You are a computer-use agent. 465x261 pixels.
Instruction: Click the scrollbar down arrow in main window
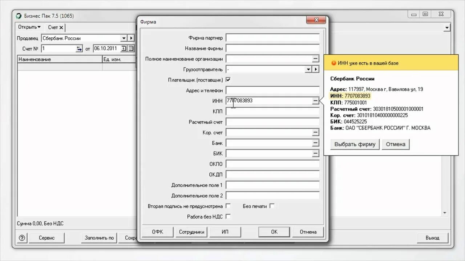point(445,213)
